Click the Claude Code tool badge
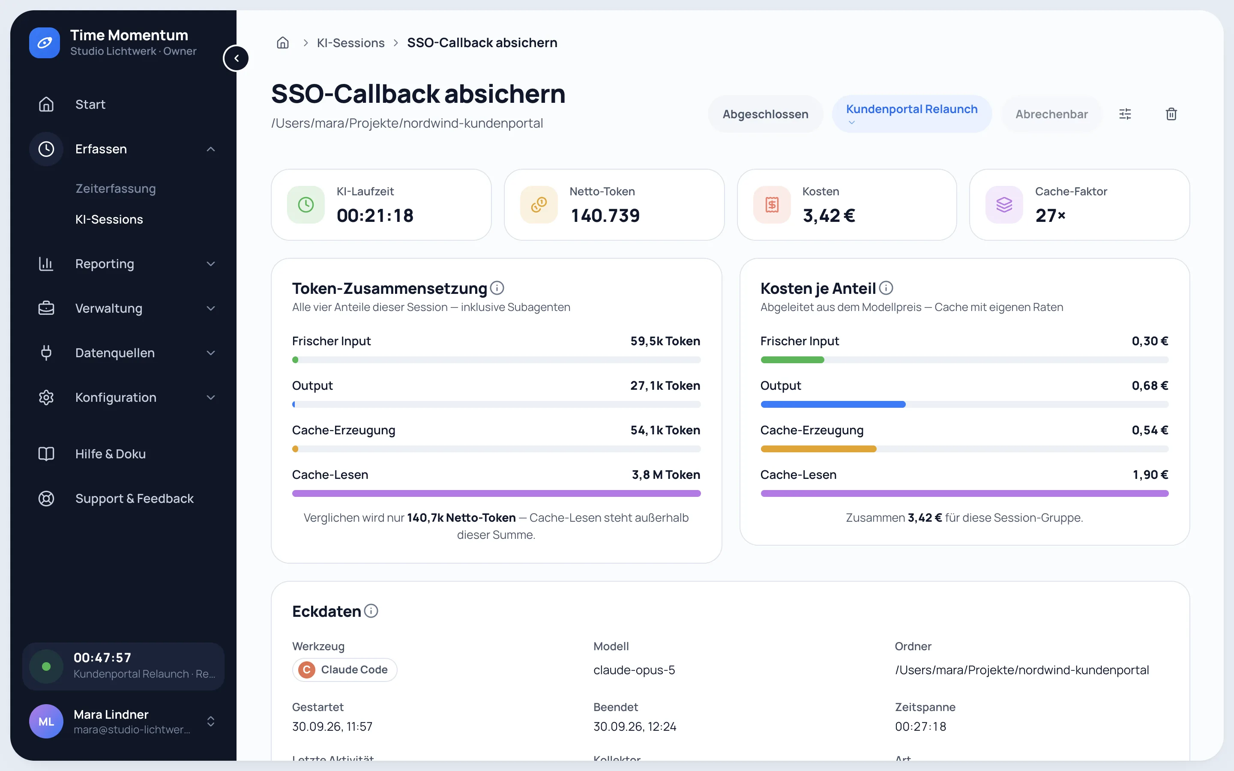The image size is (1234, 771). pos(344,669)
